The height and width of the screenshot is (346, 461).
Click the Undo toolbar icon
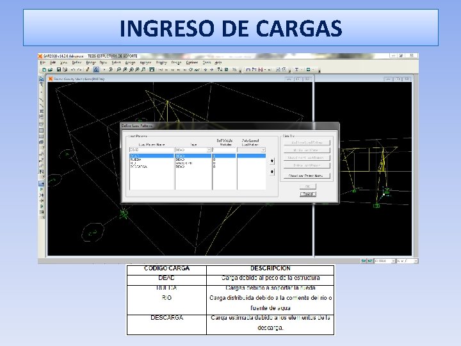(73, 70)
